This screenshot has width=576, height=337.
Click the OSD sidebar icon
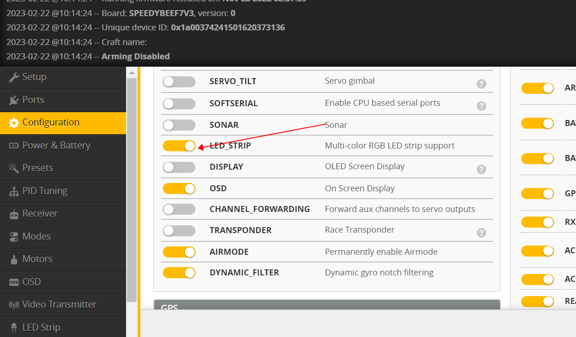pos(14,282)
